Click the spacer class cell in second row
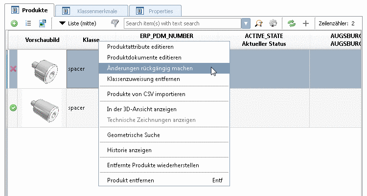 click(83, 108)
